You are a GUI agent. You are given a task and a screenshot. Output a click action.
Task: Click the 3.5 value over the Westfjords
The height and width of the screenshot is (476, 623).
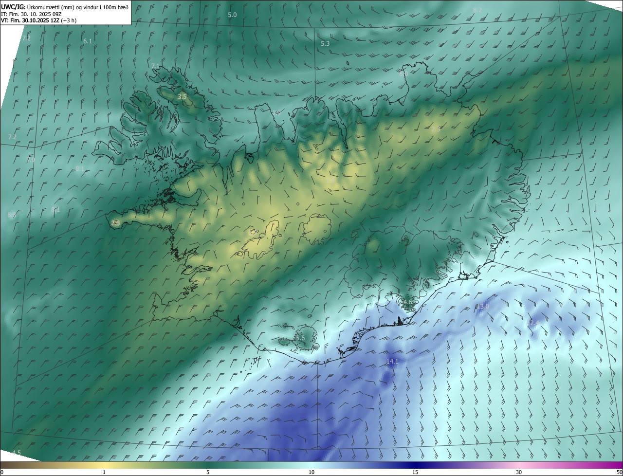click(x=182, y=97)
